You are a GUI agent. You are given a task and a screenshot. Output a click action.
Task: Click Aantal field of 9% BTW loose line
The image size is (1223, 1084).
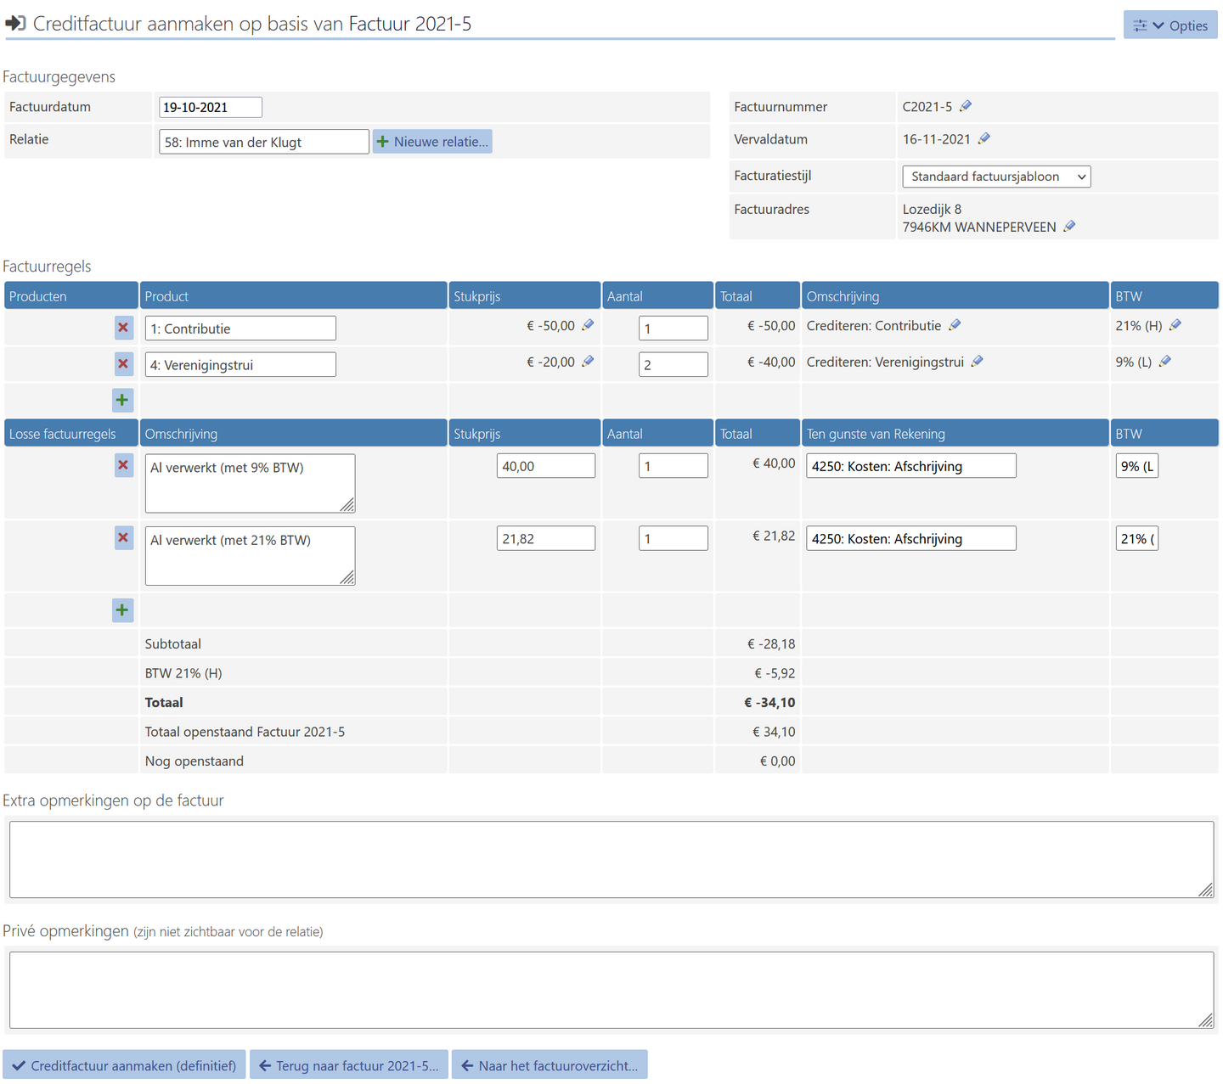[x=673, y=465]
